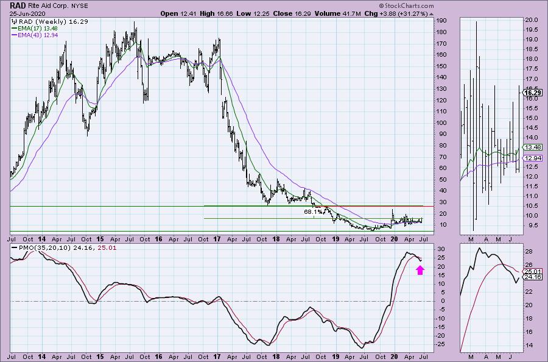The height and width of the screenshot is (362, 548).
Task: Click the PMO signal value 25.01 in legend
Action: [108, 247]
